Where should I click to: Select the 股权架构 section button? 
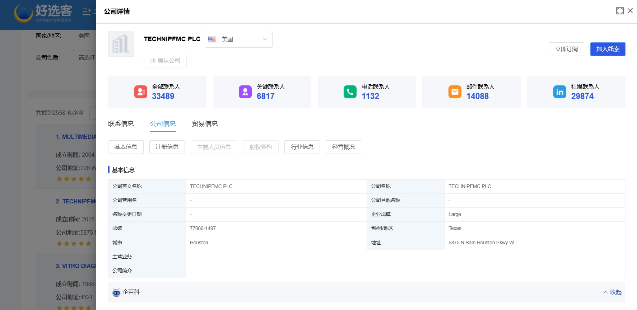point(261,147)
